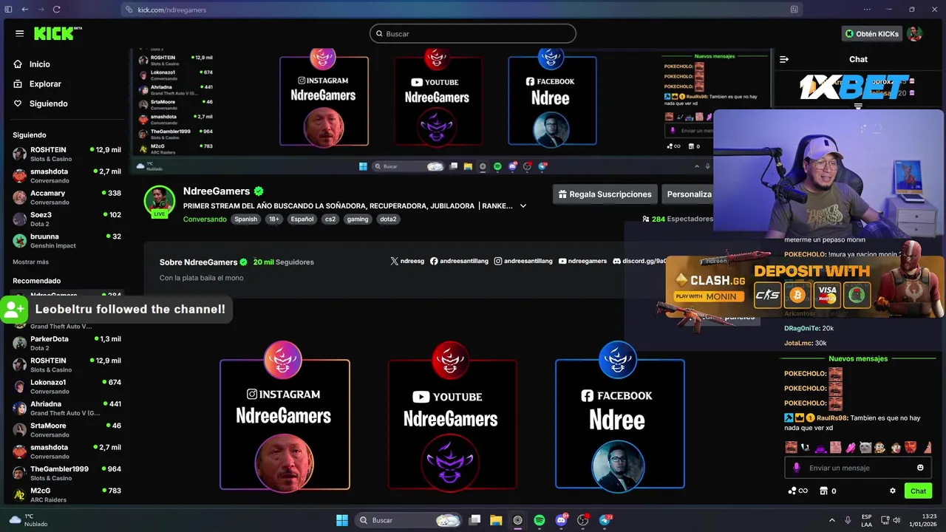Open bruunna channel in sidebar
The width and height of the screenshot is (946, 532).
click(x=67, y=240)
